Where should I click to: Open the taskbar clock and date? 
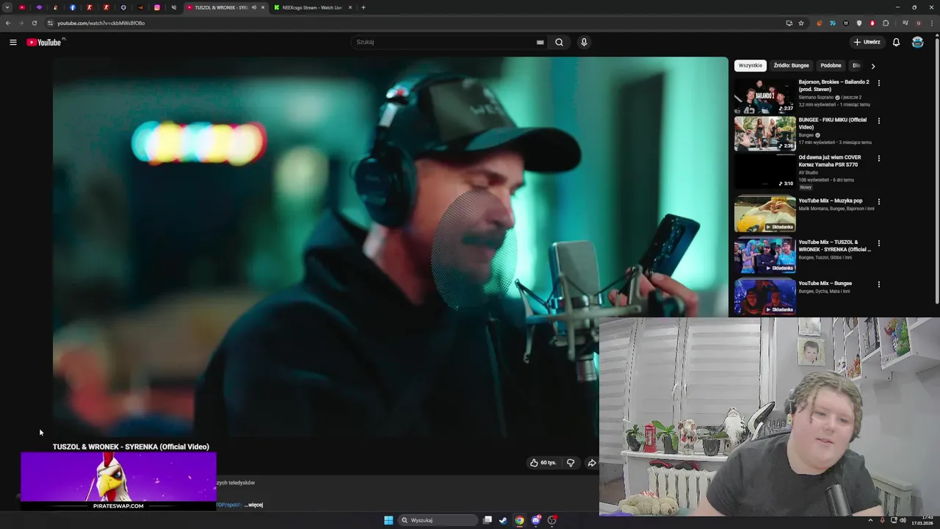924,520
